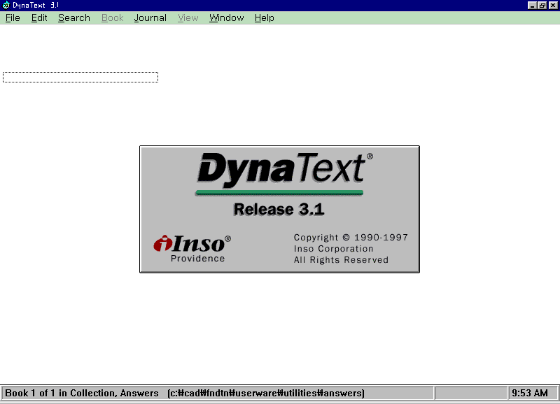This screenshot has height=404, width=560.
Task: Open the Help menu
Action: (x=265, y=18)
